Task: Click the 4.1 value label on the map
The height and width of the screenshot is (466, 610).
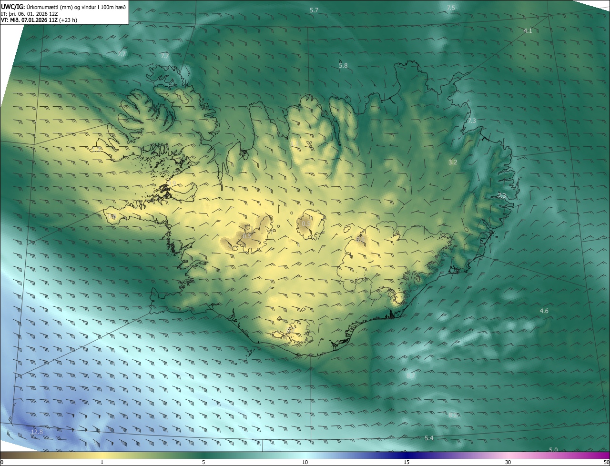Action: coord(528,30)
